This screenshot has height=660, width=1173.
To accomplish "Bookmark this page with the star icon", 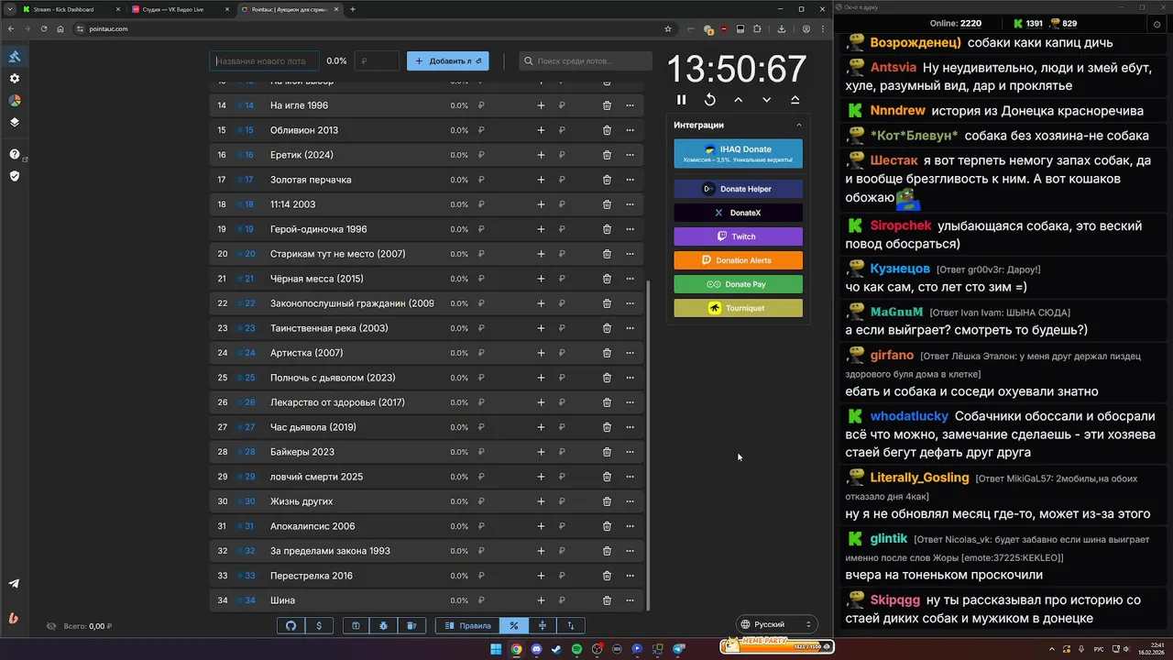I will [x=668, y=28].
